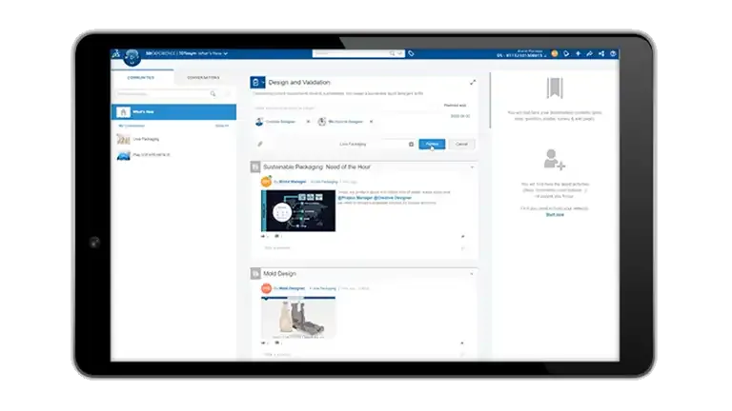Click the Mold Design post type icon
Image resolution: width=732 pixels, height=411 pixels.
255,274
